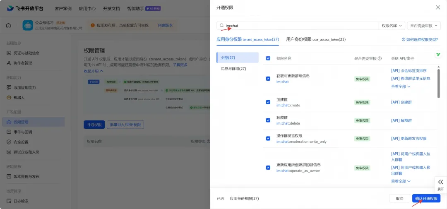Viewport: 447px width, 209px height.
Task: Click the help icon next to 权限类型
Action: tap(208, 141)
